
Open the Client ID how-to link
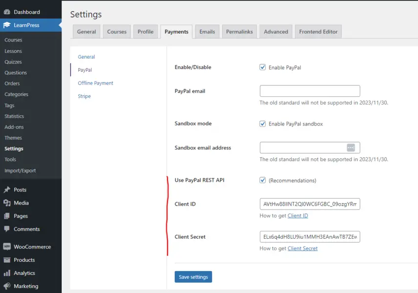point(298,215)
